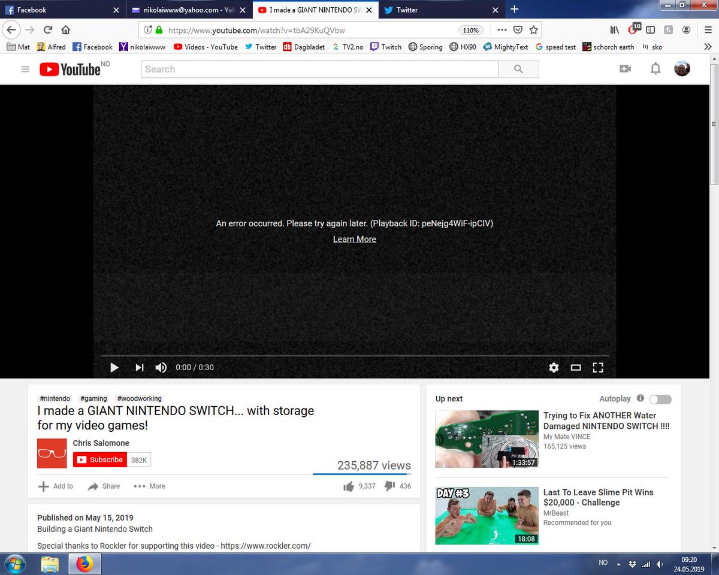Toggle the Autoplay switch
Viewport: 719px width, 575px height.
(x=660, y=400)
